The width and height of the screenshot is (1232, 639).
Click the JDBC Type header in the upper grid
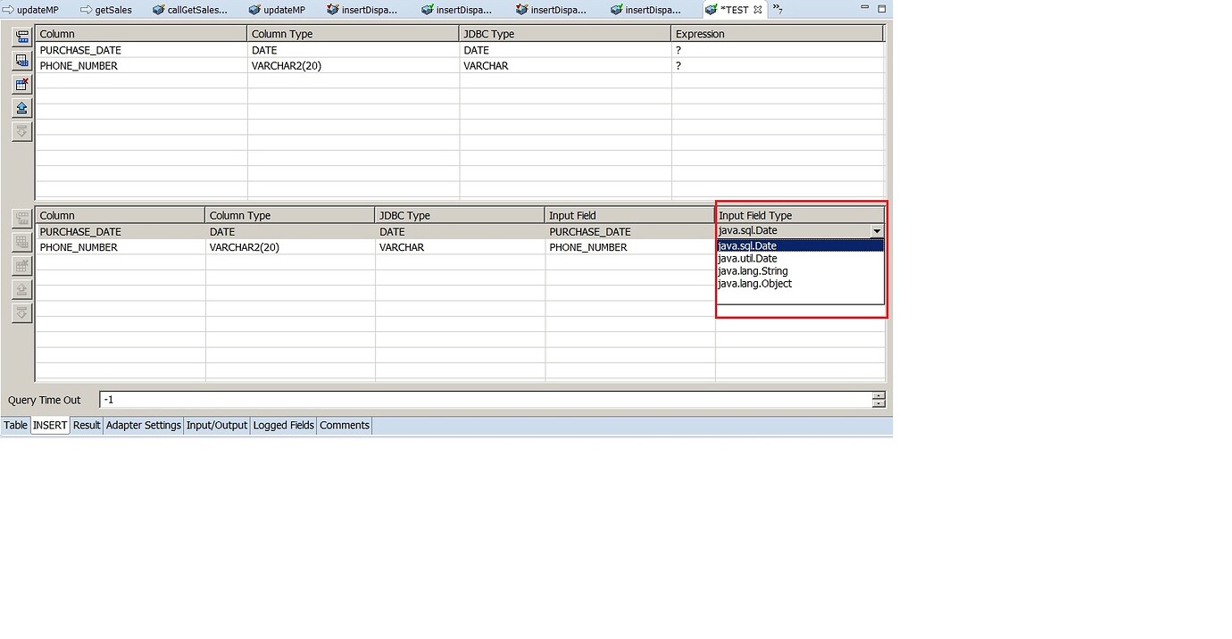565,34
